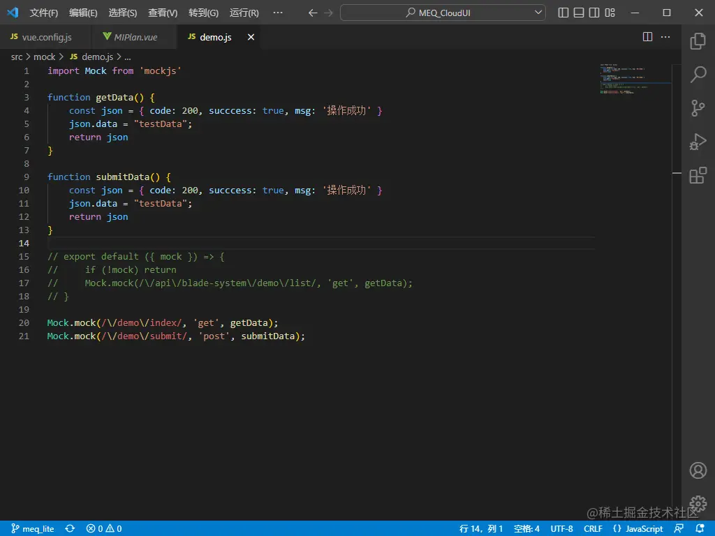Open the 运行(R) menu
The height and width of the screenshot is (536, 715).
click(244, 13)
